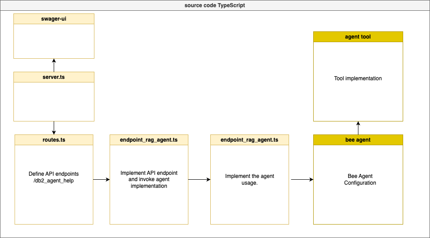Click the server.ts header label
Viewport: 430px width, 238px height.
[x=54, y=77]
